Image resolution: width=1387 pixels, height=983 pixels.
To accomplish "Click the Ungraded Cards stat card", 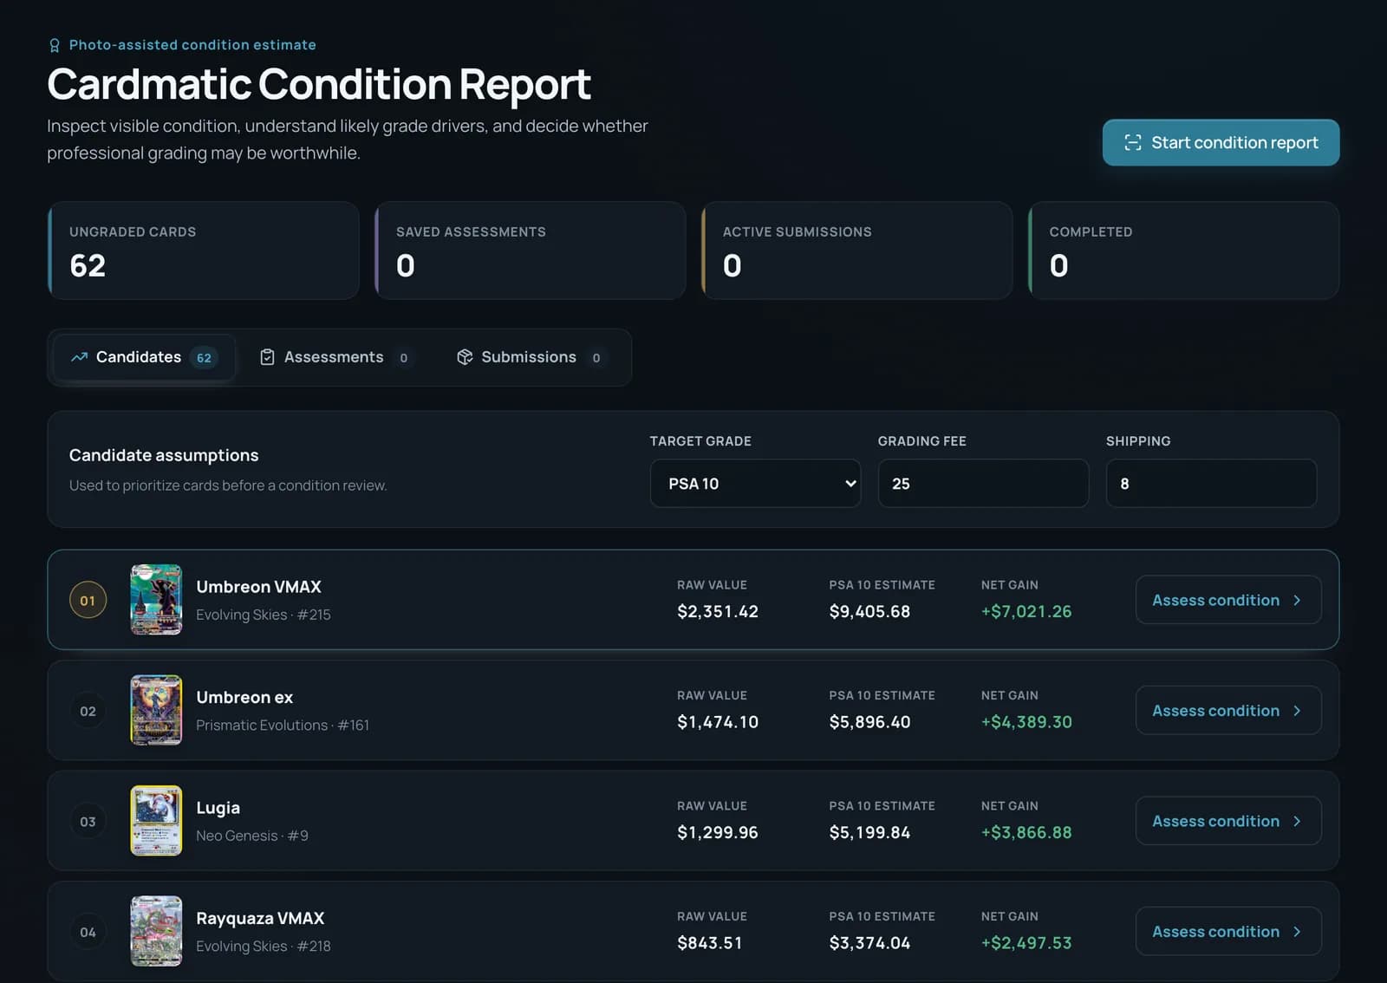I will pyautogui.click(x=204, y=251).
